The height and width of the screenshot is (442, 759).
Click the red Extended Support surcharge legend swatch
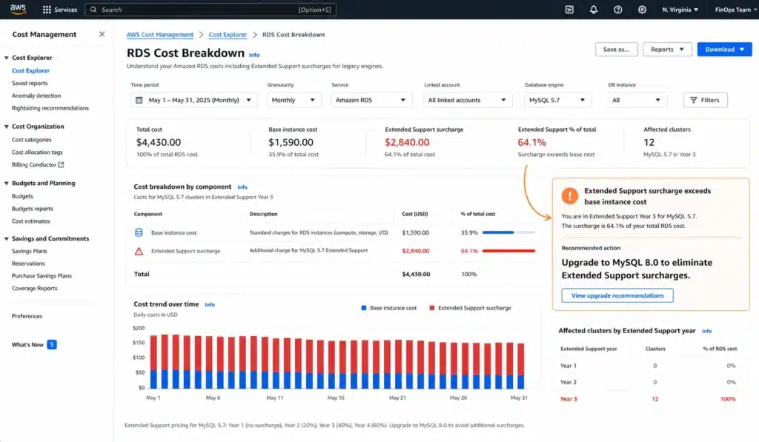click(x=432, y=308)
